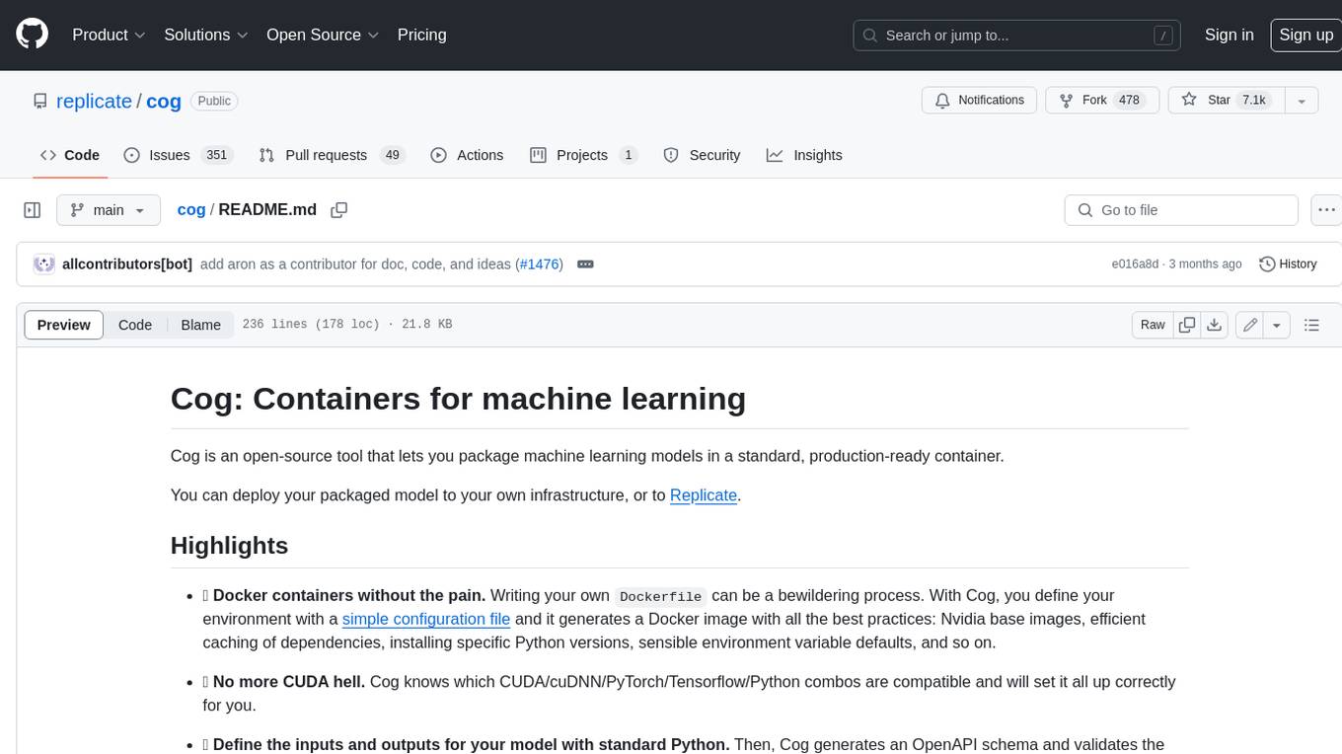View the file History
The image size is (1342, 754).
[1288, 264]
